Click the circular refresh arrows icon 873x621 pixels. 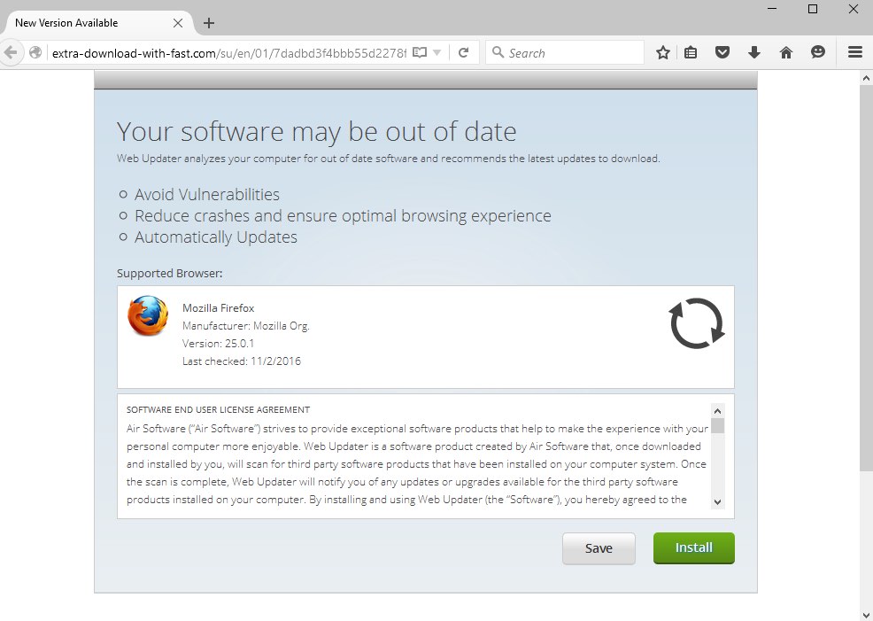(697, 323)
